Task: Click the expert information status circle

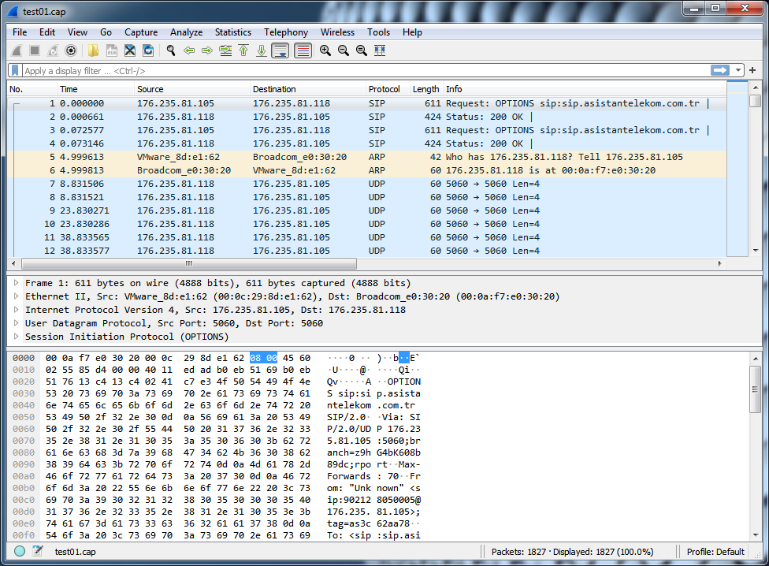Action: [20, 552]
